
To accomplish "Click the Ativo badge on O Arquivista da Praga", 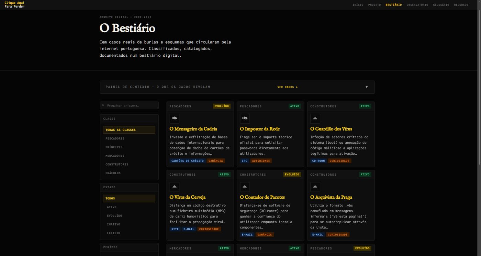I will click(365, 175).
